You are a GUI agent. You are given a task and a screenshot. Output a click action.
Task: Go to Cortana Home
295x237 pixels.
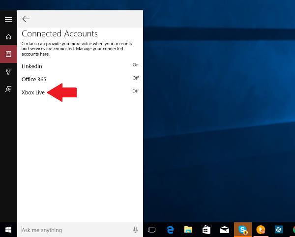(x=8, y=36)
